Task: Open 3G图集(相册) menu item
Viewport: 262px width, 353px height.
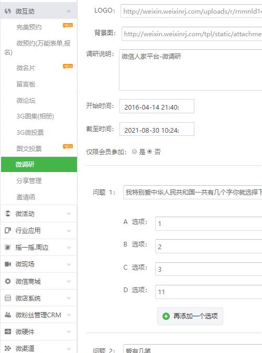Action: (35, 116)
